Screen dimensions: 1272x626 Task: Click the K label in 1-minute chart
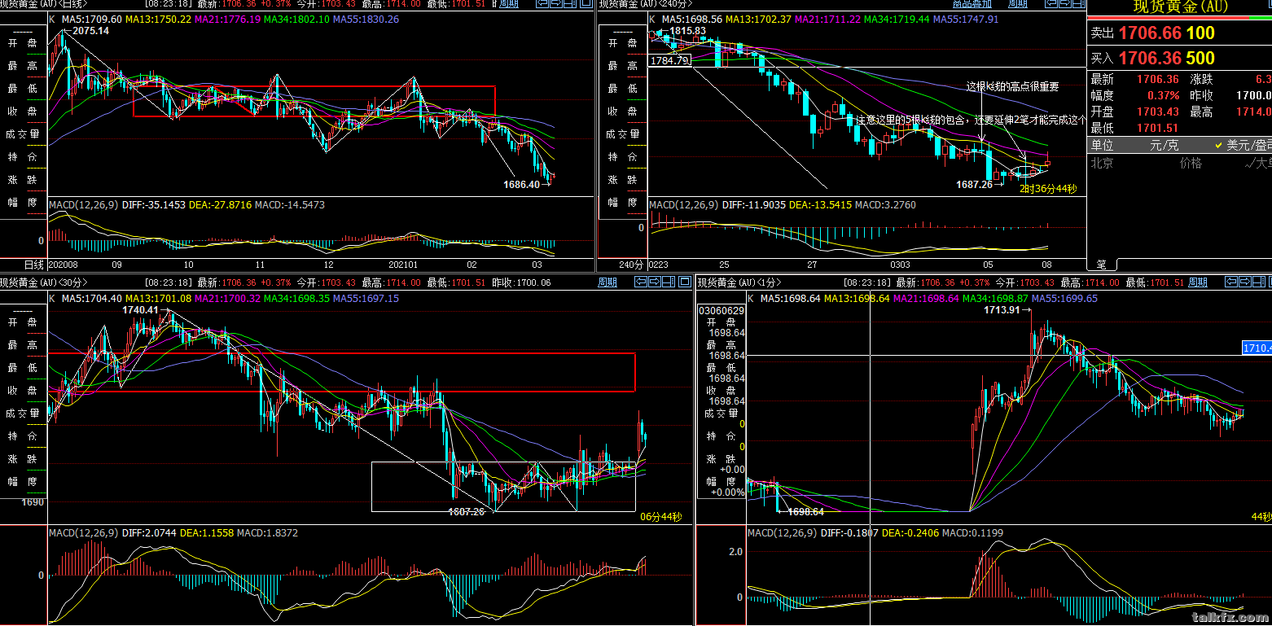point(751,299)
